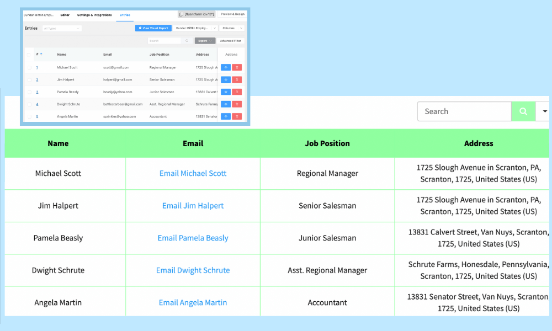Click Dunder Mifflin Empl... form title

pos(39,15)
